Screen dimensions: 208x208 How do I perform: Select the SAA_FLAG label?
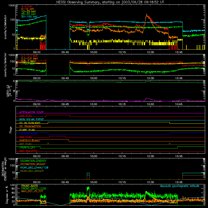tap(25, 137)
